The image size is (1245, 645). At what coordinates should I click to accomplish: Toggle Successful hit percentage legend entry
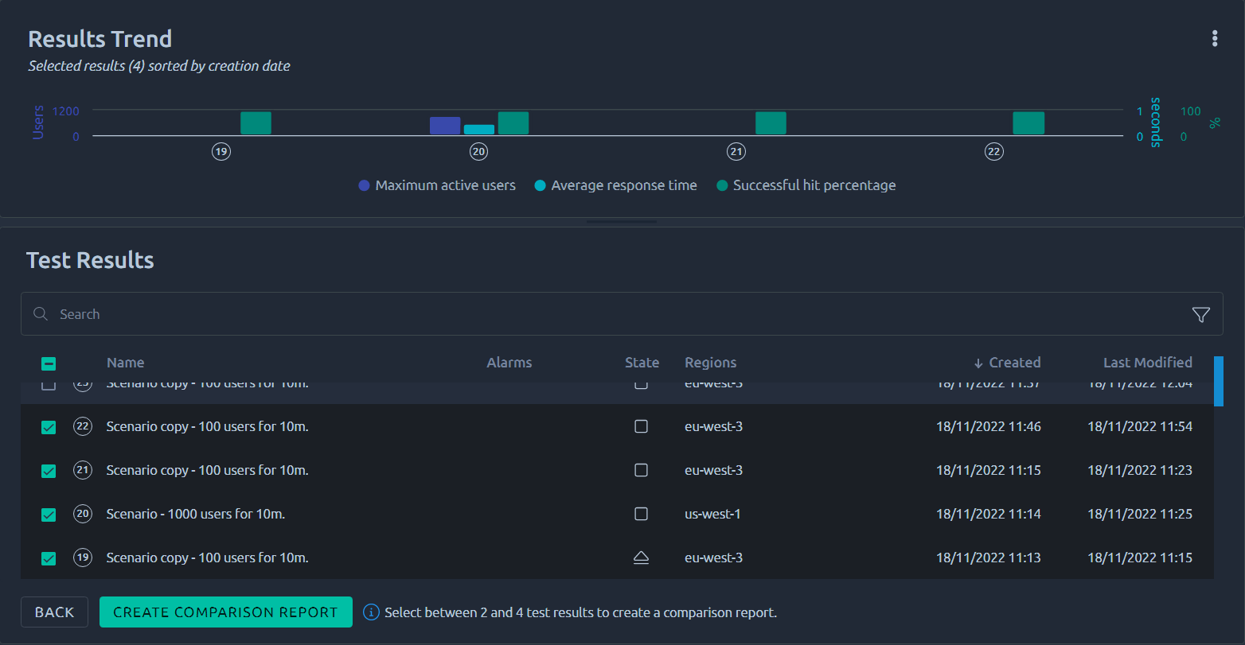[x=806, y=185]
